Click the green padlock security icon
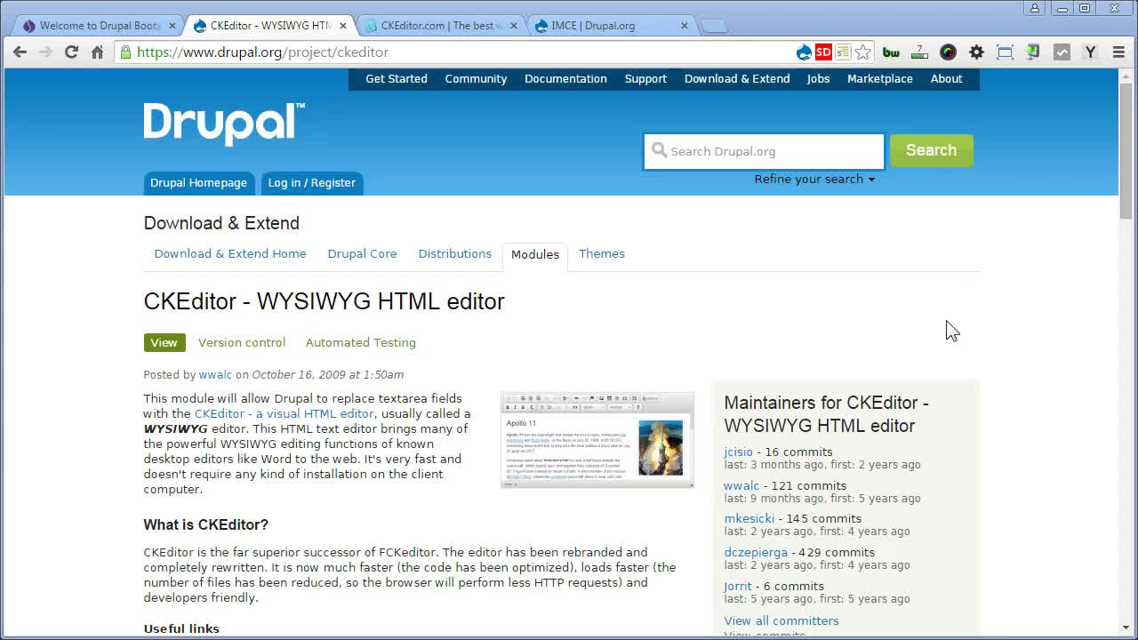1138x640 pixels. [125, 52]
